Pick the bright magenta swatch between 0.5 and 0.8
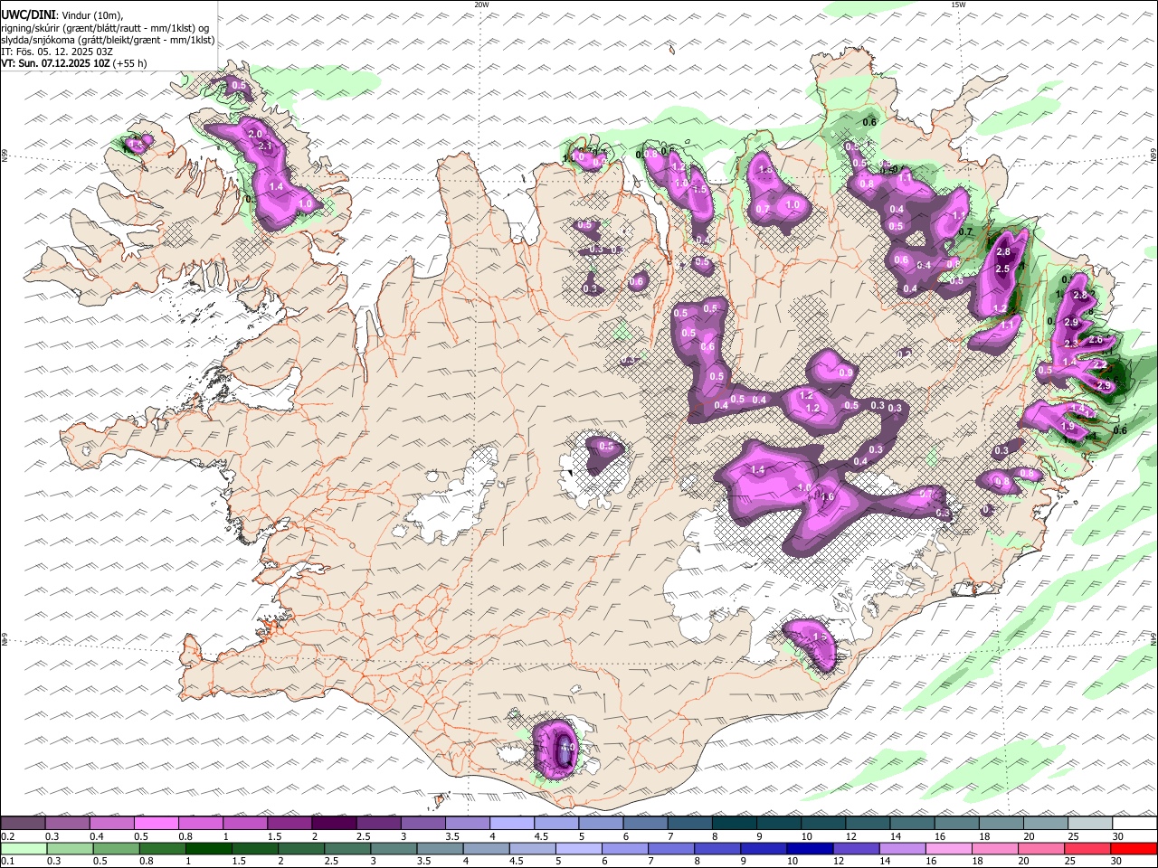Image resolution: width=1158 pixels, height=868 pixels. pos(156,823)
